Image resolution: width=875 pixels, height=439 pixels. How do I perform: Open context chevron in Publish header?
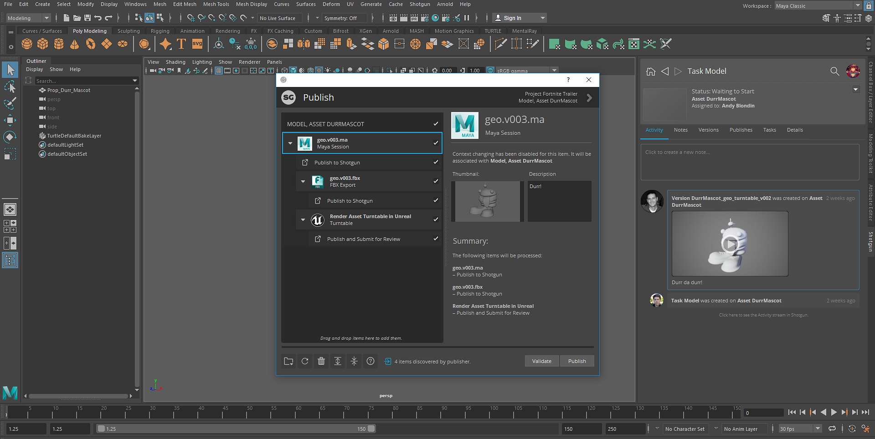pos(589,98)
